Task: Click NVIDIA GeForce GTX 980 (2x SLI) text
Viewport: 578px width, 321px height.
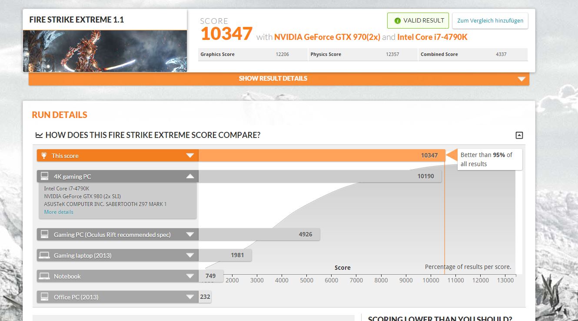Action: pyautogui.click(x=82, y=196)
